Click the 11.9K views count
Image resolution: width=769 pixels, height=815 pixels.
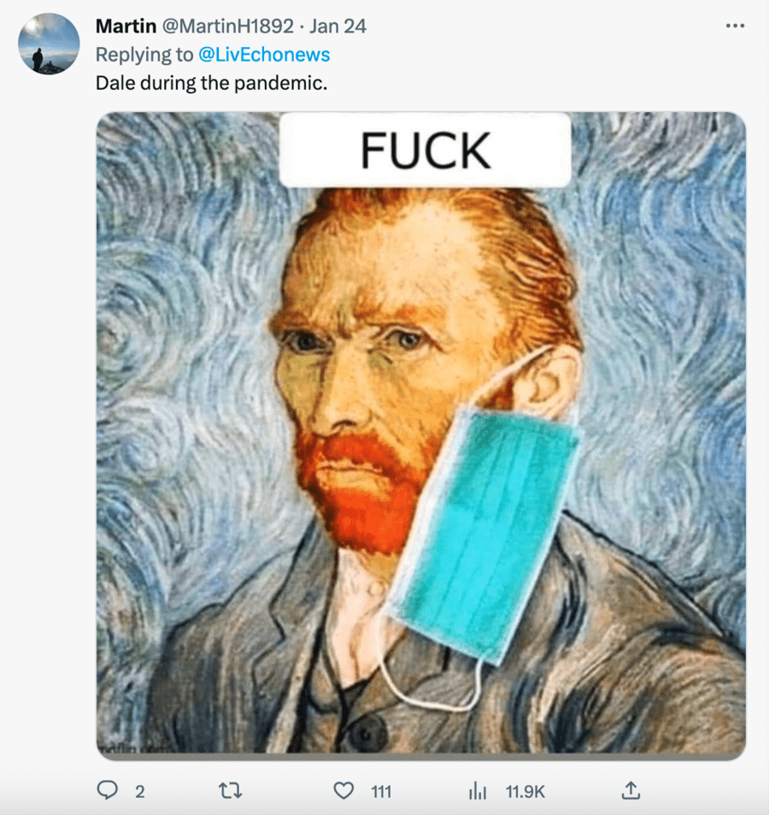(525, 792)
